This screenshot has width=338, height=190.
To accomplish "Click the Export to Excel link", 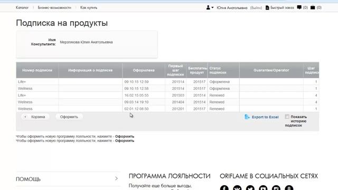I will click(265, 117).
